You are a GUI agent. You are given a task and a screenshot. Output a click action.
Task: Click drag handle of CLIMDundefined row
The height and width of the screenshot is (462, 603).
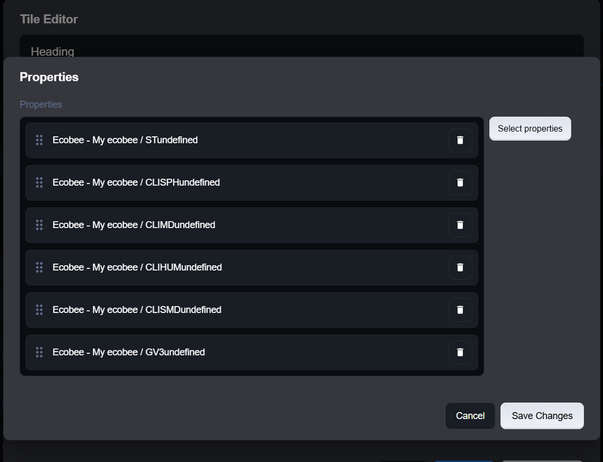(39, 225)
